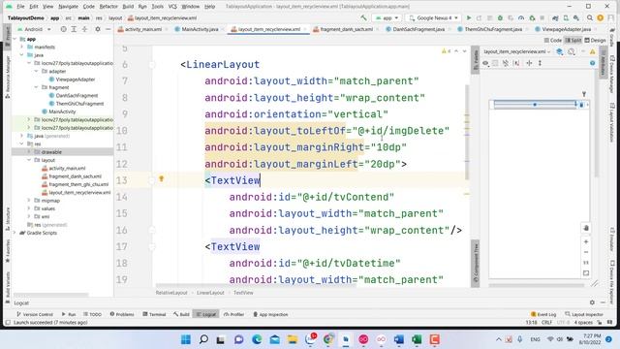Viewport: 620px width, 349px height.
Task: Expand the manifests folder
Action: tap(22, 47)
